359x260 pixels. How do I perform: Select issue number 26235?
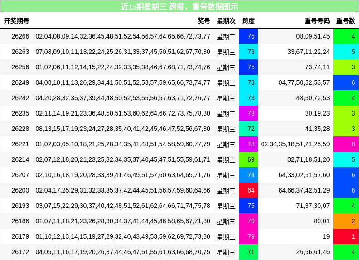click(20, 113)
